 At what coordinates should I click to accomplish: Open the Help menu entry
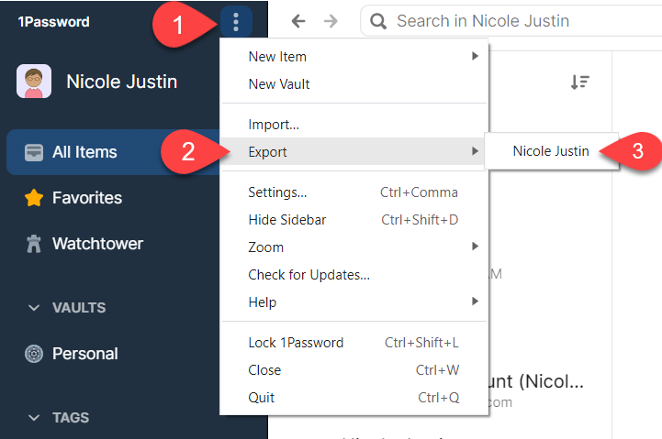(354, 302)
